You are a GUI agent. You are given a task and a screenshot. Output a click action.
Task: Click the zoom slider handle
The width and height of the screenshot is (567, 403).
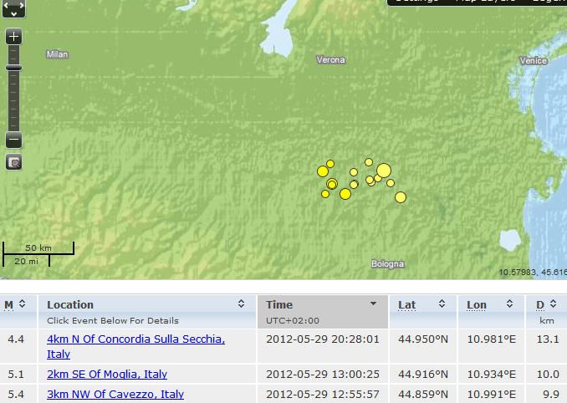13,68
